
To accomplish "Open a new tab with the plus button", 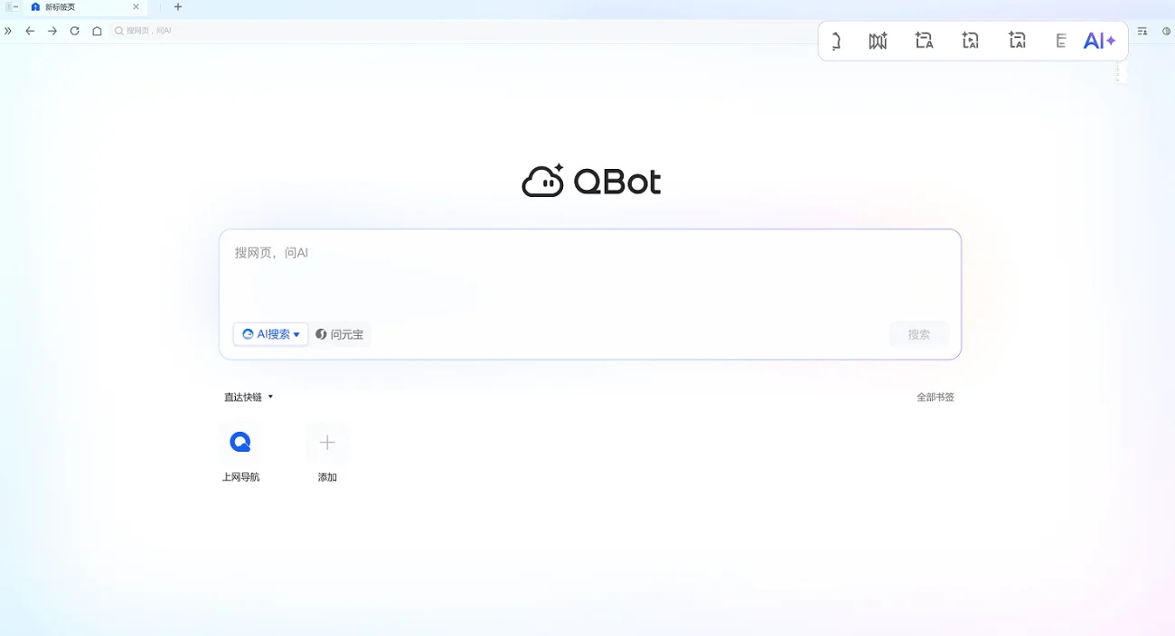I will 177,7.
